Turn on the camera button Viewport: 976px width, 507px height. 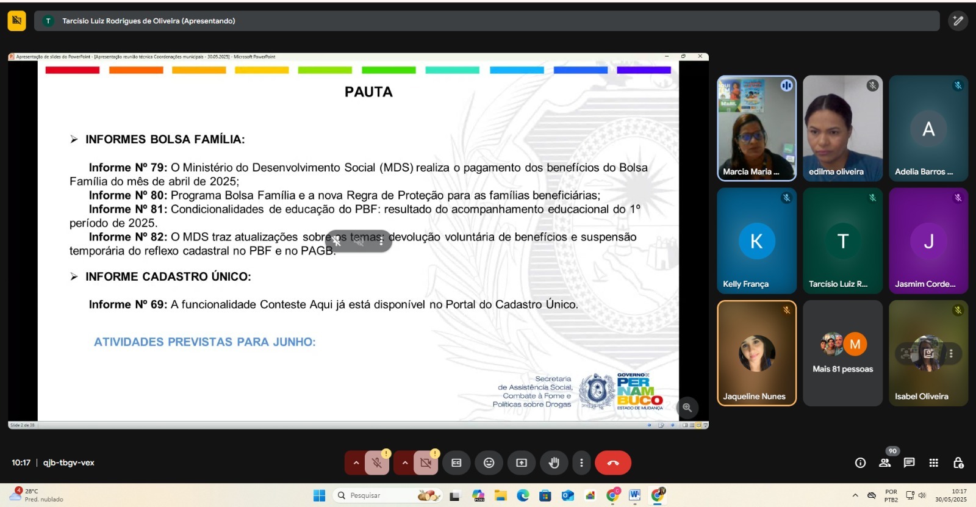click(426, 463)
